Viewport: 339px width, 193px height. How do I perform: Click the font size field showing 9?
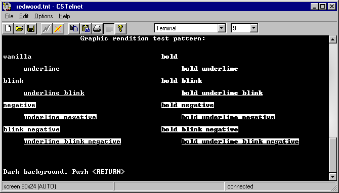(x=241, y=28)
